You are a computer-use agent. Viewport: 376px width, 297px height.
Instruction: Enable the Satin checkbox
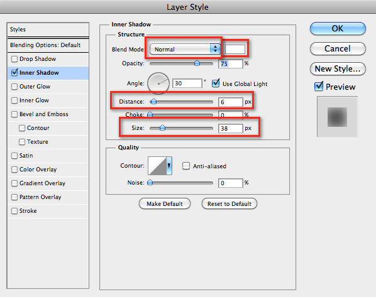(14, 156)
